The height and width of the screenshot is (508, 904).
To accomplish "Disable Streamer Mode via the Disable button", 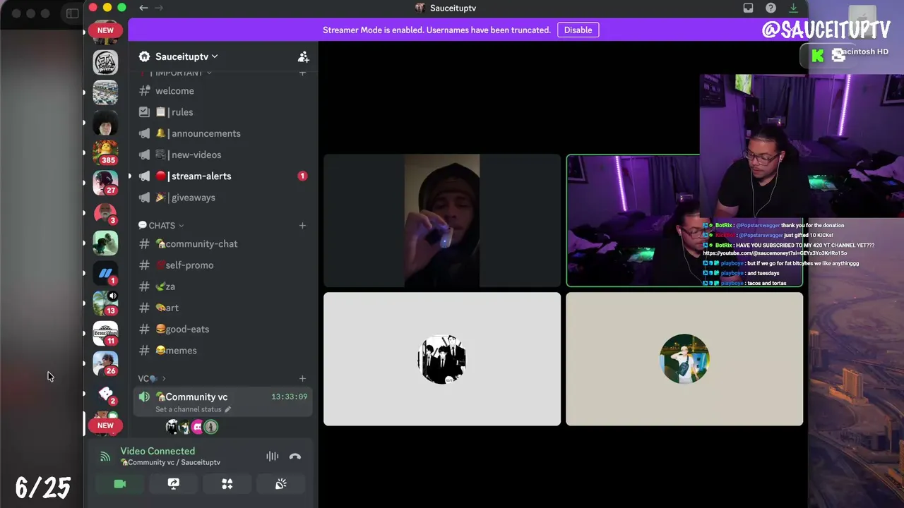I will [578, 30].
